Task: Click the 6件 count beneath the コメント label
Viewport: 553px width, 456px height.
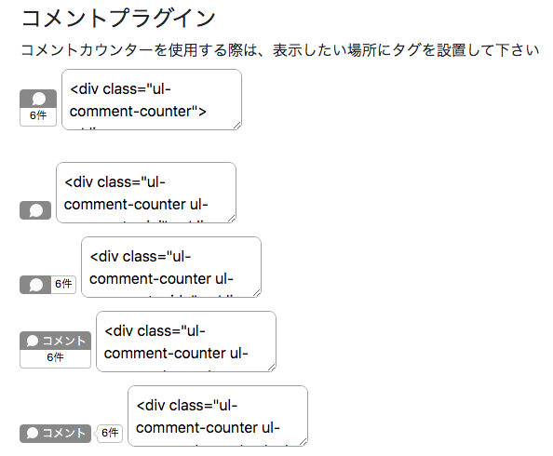Action: point(55,357)
